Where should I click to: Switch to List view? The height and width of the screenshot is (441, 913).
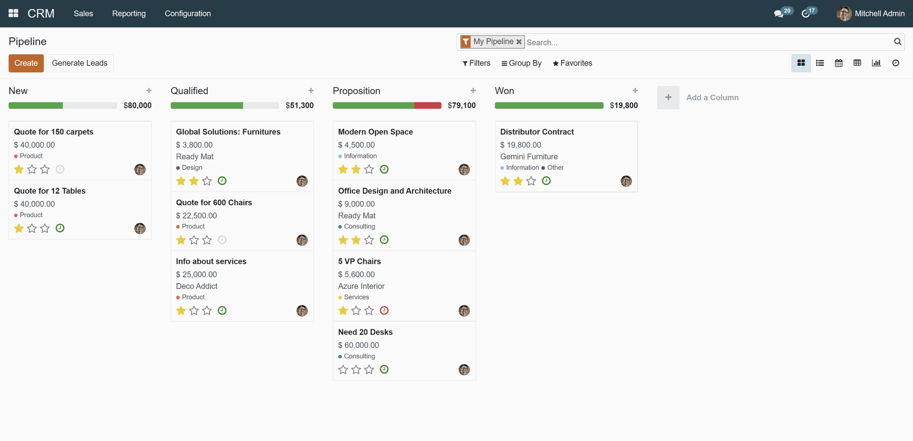(820, 63)
